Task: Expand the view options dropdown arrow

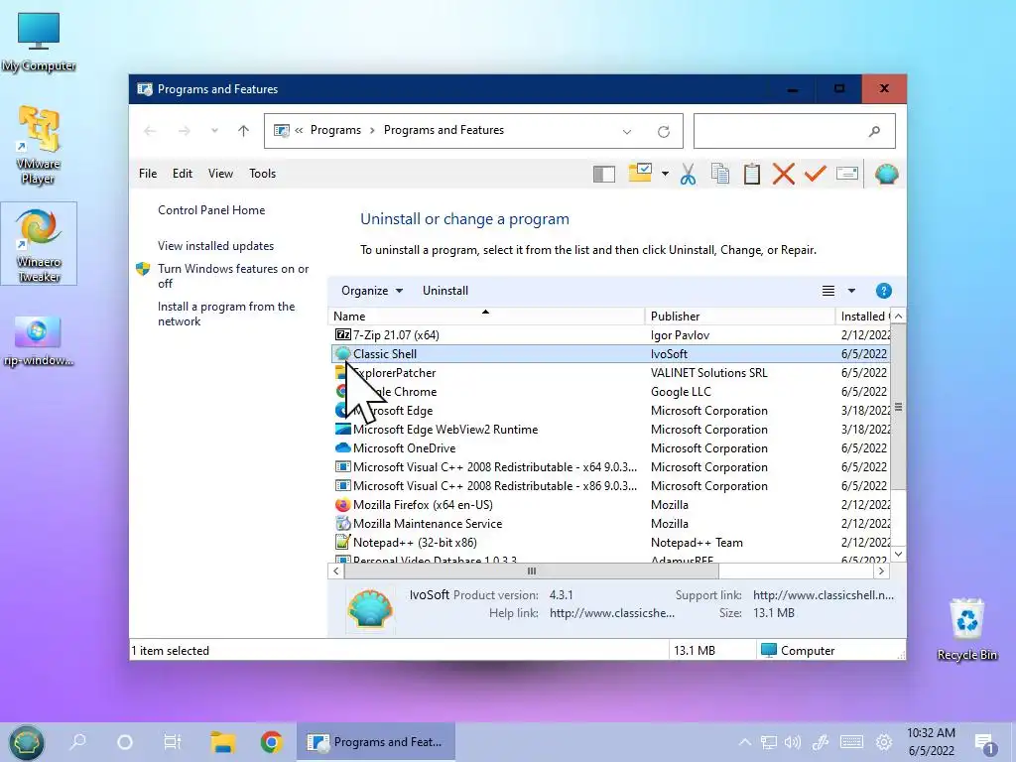Action: [x=851, y=291]
